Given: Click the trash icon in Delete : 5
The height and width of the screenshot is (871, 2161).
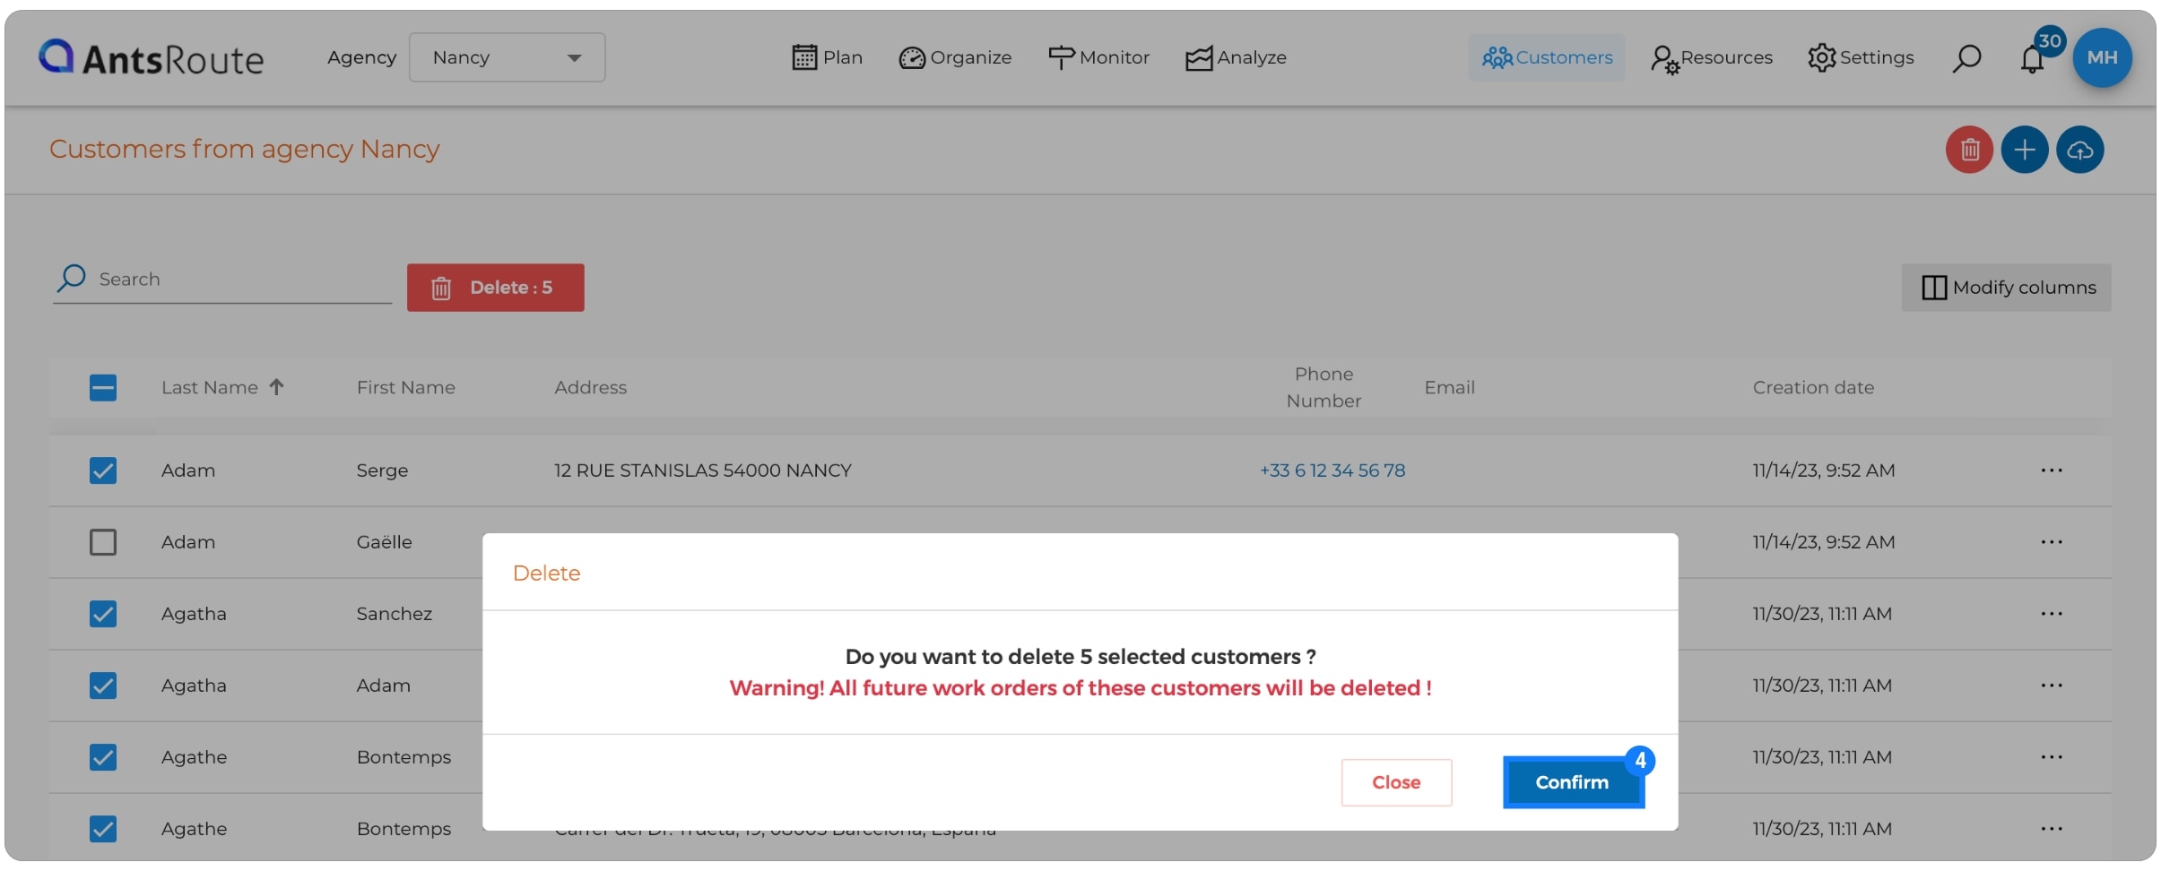Looking at the screenshot, I should pos(440,289).
